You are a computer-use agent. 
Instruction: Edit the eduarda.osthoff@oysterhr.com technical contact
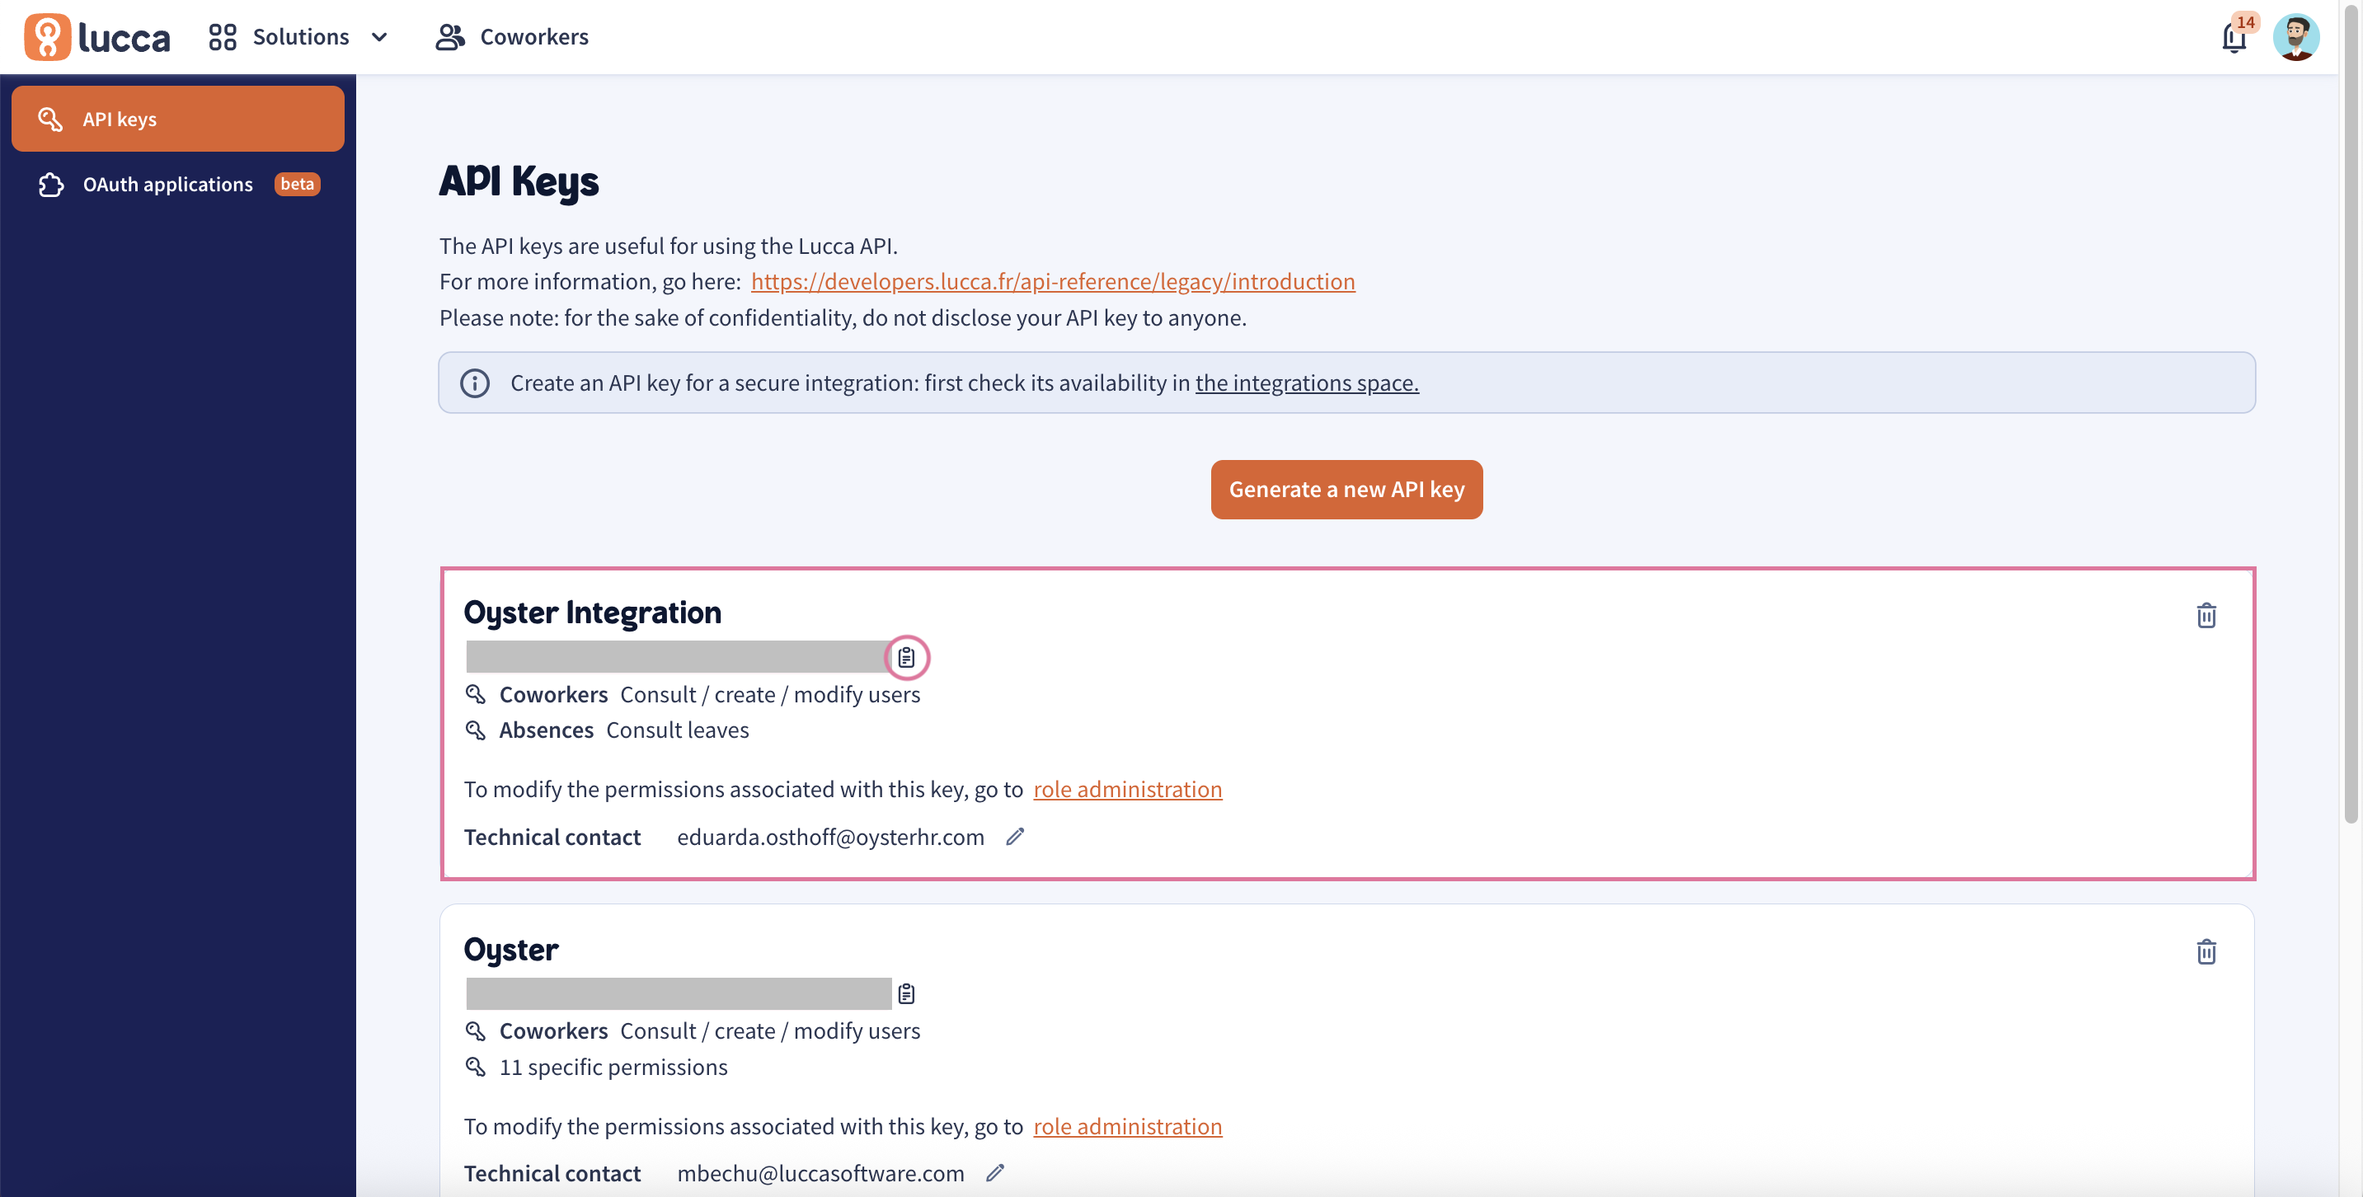click(x=1015, y=837)
